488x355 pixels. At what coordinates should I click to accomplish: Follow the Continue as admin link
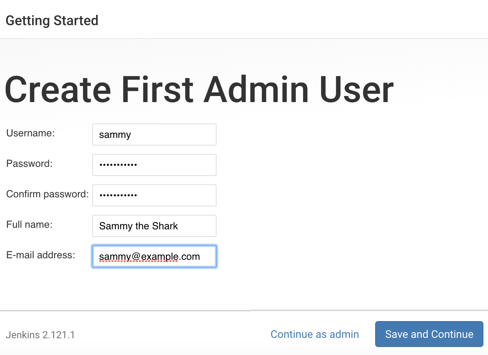coord(315,334)
